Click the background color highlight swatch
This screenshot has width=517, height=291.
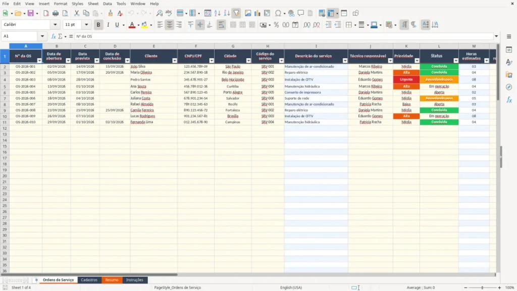pyautogui.click(x=144, y=25)
